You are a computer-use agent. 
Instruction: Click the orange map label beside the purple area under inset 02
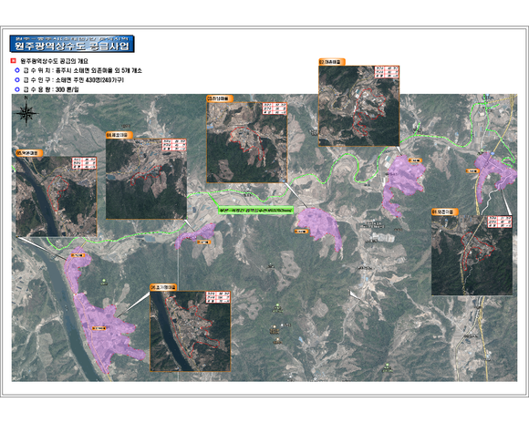pyautogui.click(x=415, y=160)
